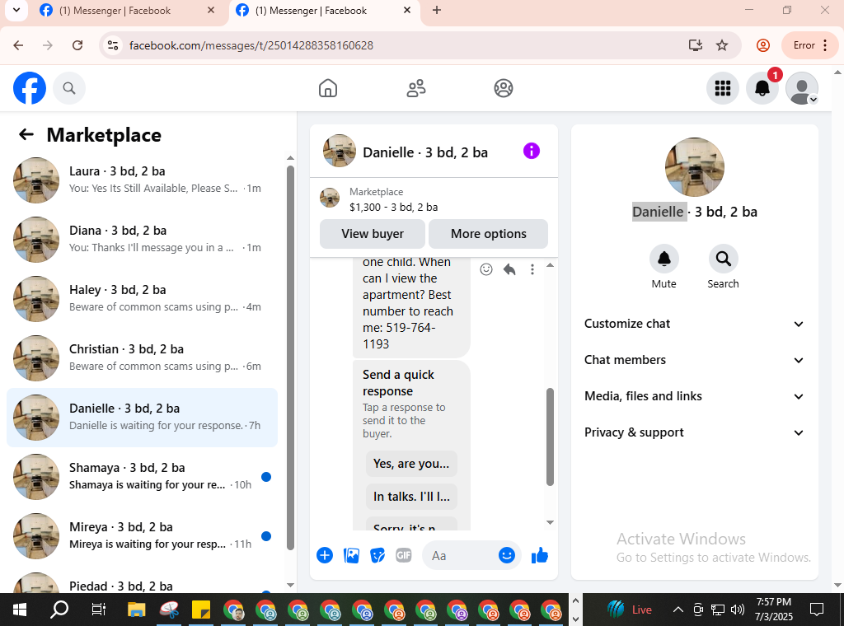Show hidden system tray icons

(678, 610)
